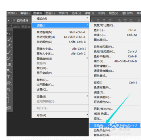
Task: Click the align right edges icon
Action: 110,20
